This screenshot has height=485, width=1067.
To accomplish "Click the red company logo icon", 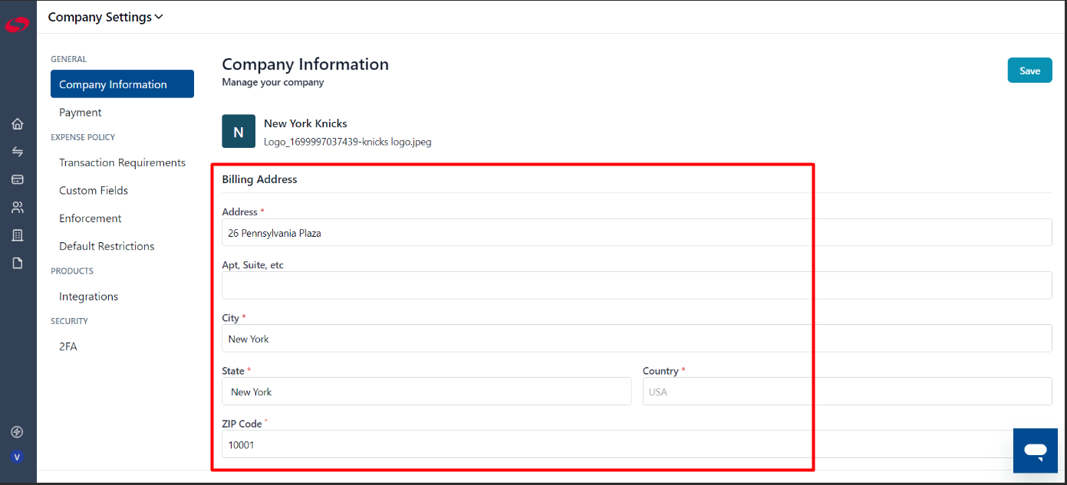I will pos(17,25).
